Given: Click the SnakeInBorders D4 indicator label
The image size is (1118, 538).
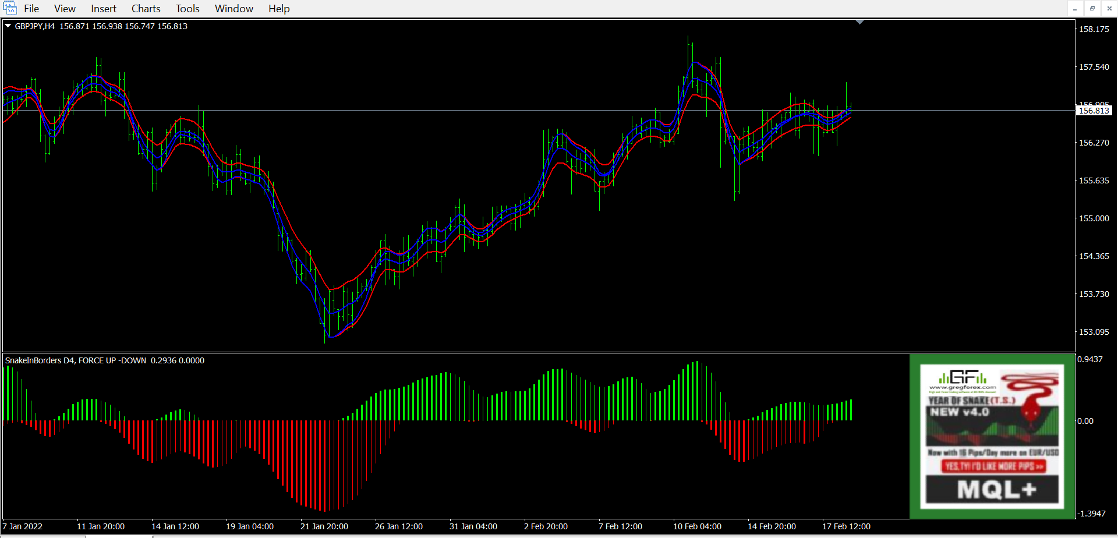Looking at the screenshot, I should 76,360.
